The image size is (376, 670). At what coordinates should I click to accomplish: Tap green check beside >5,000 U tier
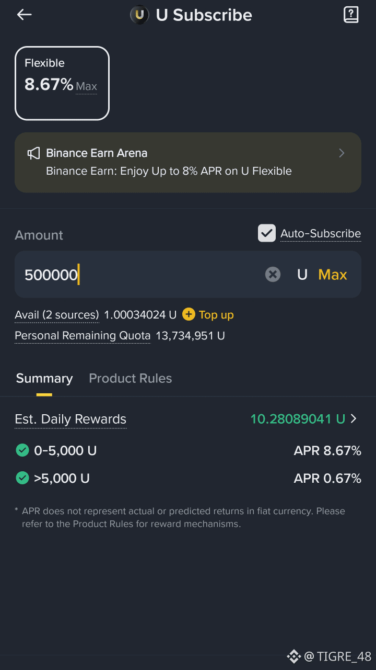click(x=22, y=478)
